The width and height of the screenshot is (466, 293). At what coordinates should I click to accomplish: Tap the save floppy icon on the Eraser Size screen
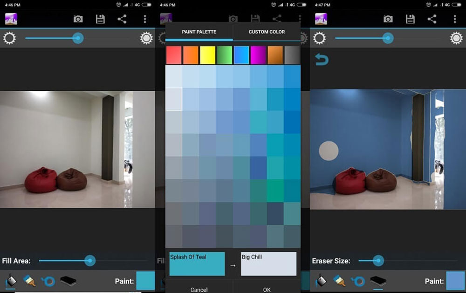point(410,19)
